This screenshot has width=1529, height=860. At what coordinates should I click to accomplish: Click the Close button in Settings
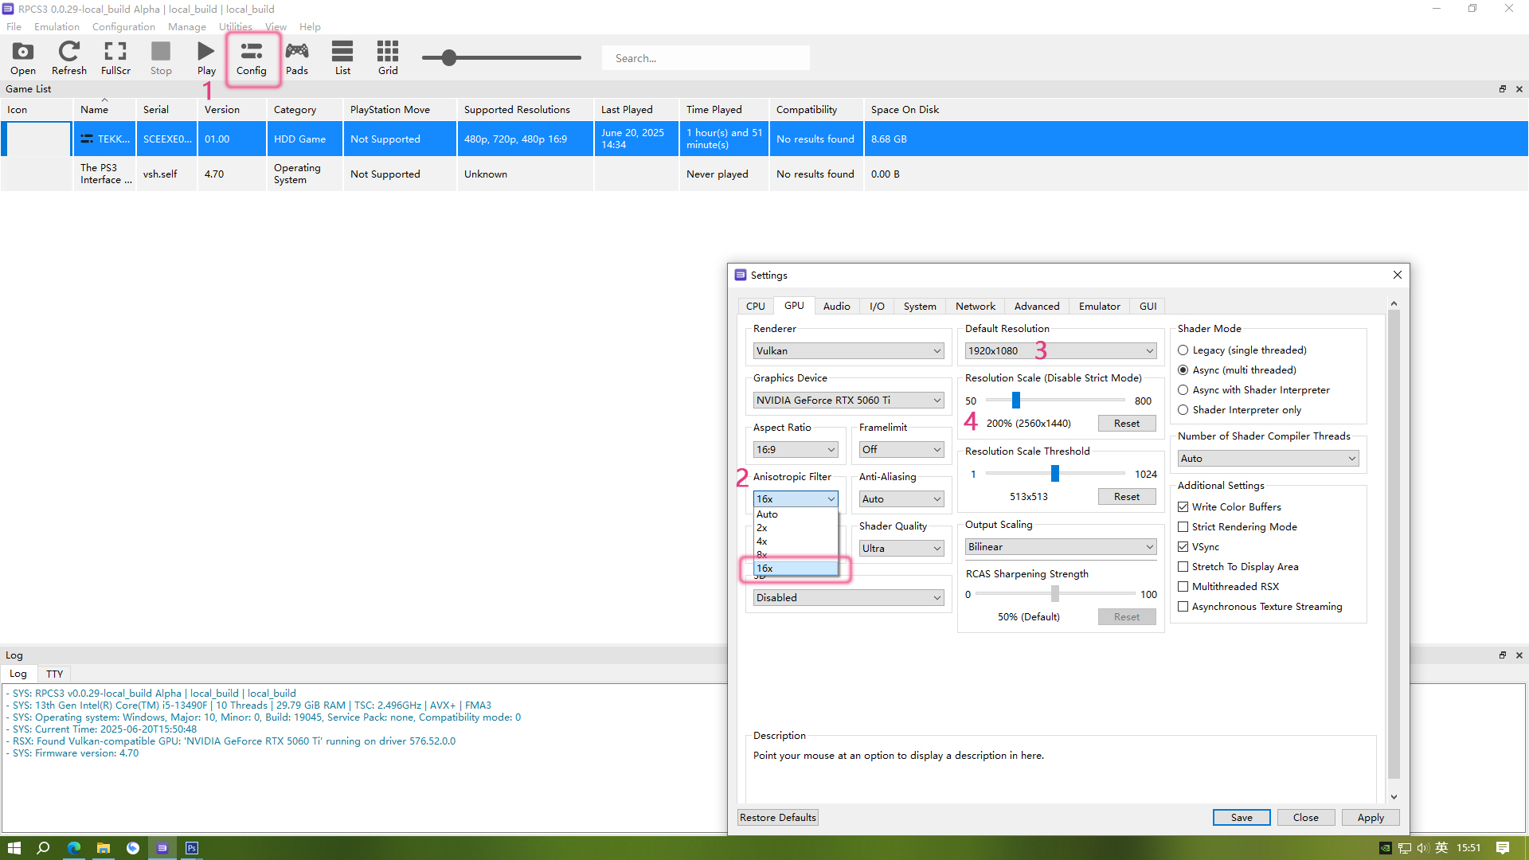1306,818
